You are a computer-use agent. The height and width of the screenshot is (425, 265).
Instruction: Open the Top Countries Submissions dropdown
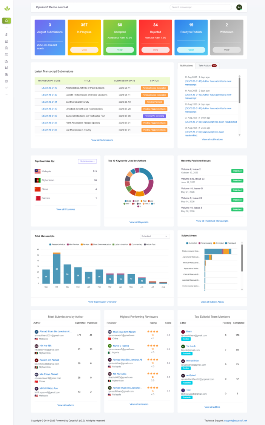(87, 161)
